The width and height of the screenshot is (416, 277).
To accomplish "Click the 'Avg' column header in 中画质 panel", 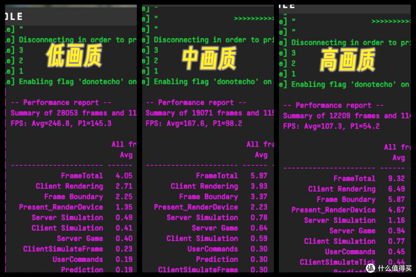I will [261, 155].
